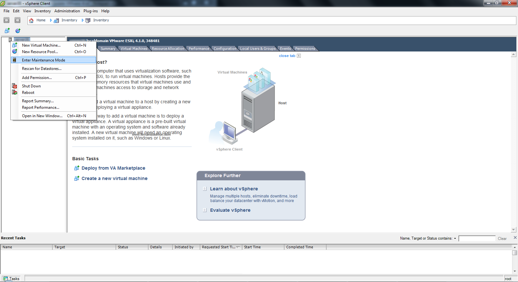Select Shut Down from context menu

tap(53, 86)
